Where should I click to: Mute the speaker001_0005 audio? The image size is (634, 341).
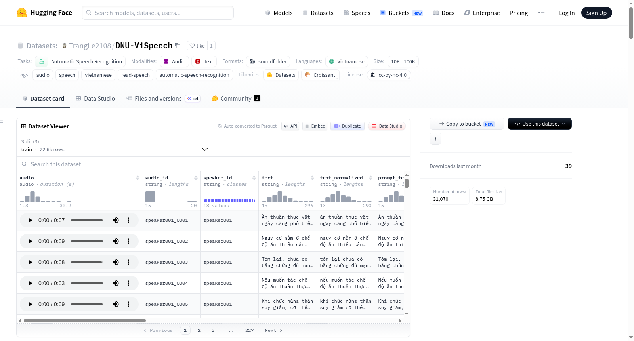pyautogui.click(x=116, y=304)
